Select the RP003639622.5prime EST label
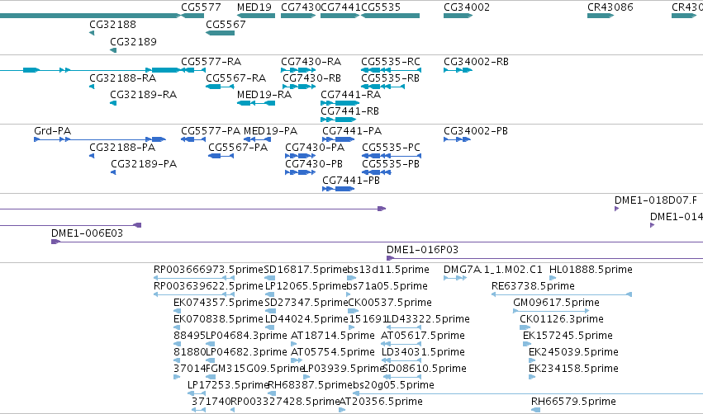 (x=208, y=286)
